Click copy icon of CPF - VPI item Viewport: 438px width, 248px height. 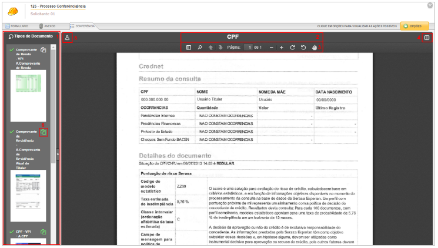43,232
